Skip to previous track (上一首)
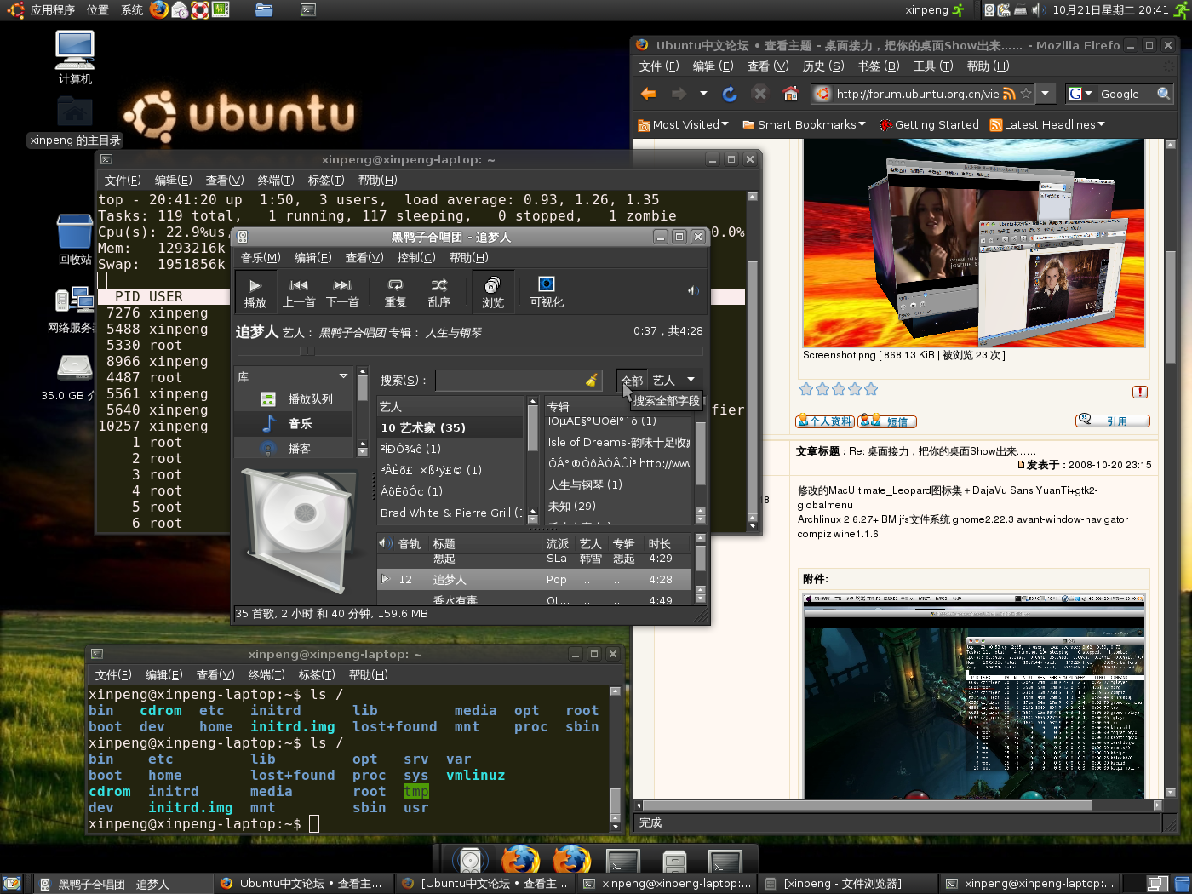 tap(299, 292)
